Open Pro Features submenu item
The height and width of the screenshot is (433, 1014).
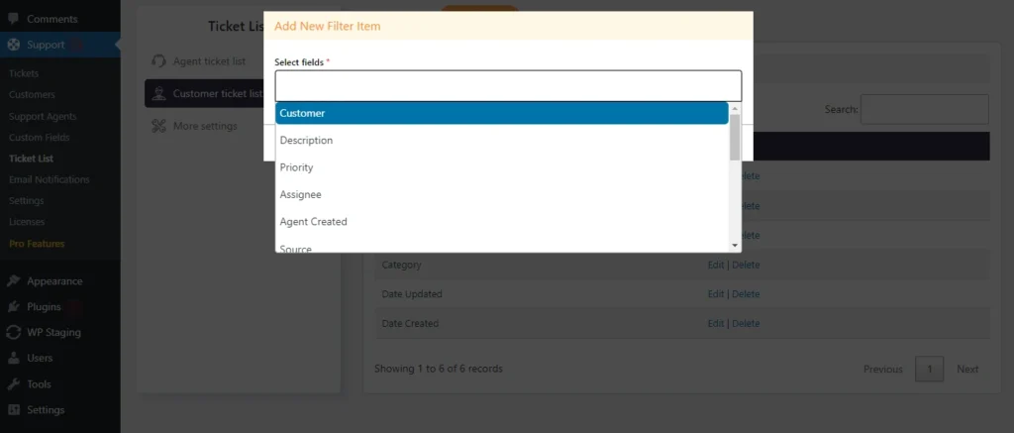coord(37,244)
